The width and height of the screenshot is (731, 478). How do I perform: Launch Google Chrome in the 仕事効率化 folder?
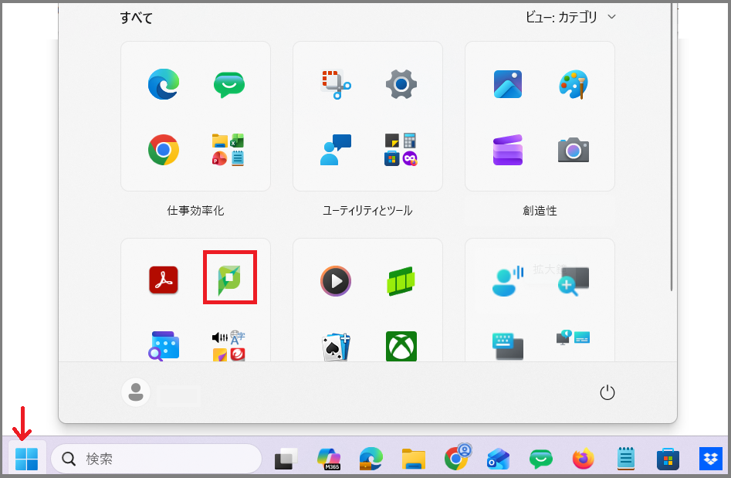click(x=163, y=150)
